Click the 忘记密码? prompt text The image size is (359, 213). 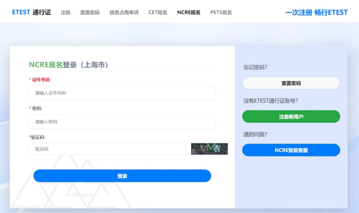click(x=255, y=67)
